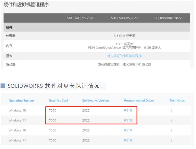Image resolution: width=196 pixels, height=149 pixels.
Task: Select the SOLIDWORKS 2021 column heading
Action: [x=124, y=18]
